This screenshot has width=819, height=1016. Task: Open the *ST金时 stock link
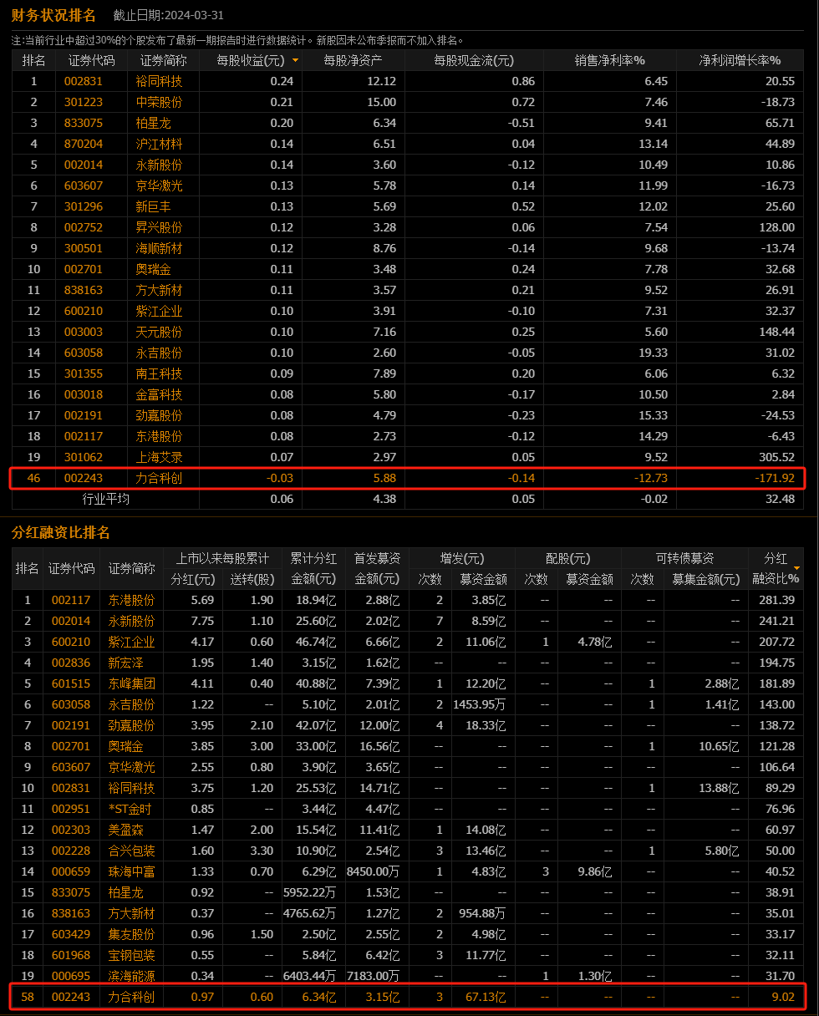(131, 809)
